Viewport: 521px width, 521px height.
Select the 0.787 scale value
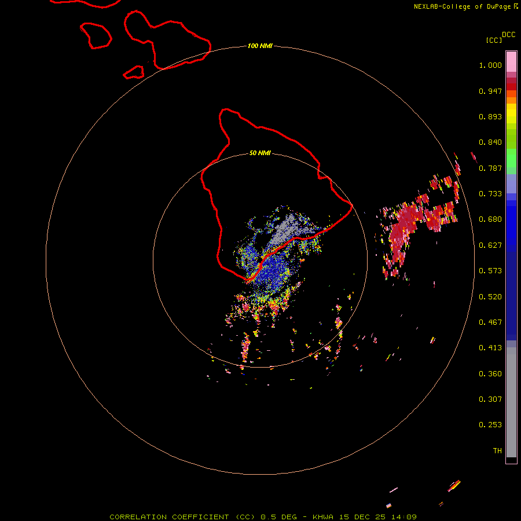[490, 168]
